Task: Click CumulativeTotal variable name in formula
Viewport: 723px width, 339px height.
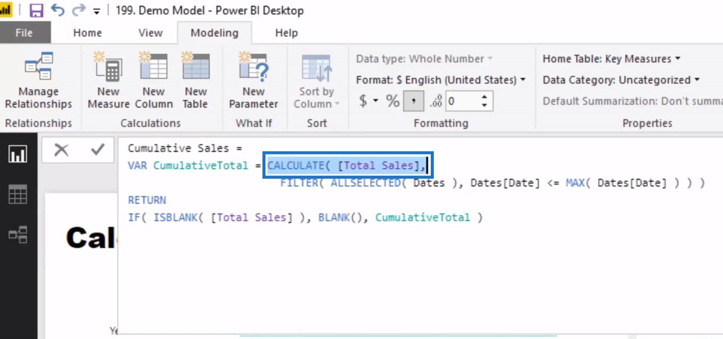Action: [201, 166]
